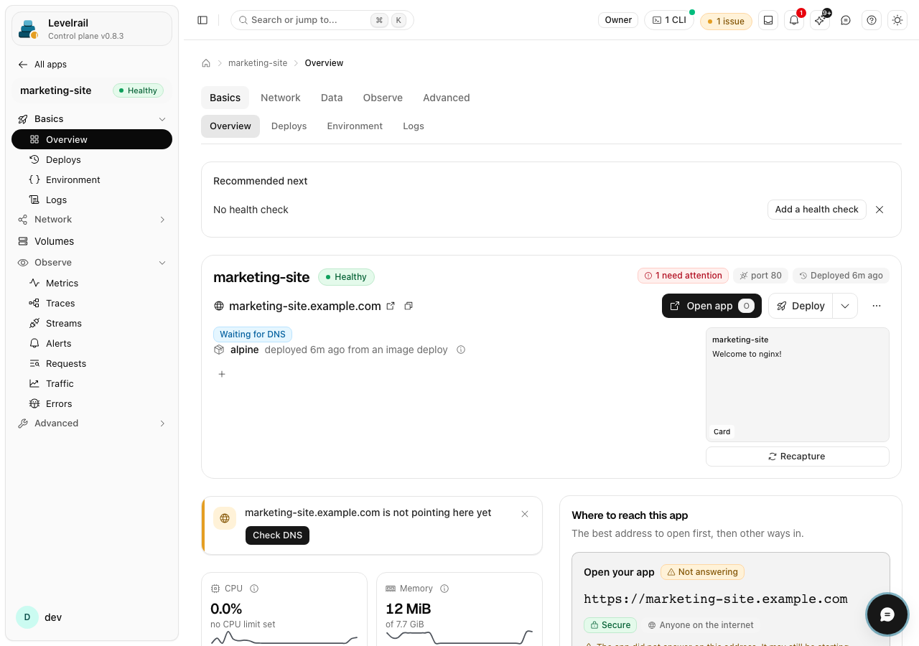Screen dimensions: 919x646
Task: Open the Logs sub-tab
Action: coord(414,126)
